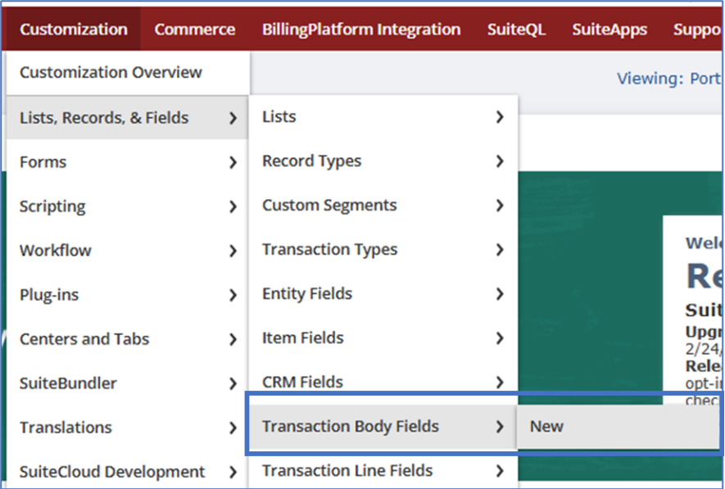Click New under Transaction Body Fields
The width and height of the screenshot is (725, 489).
click(546, 426)
